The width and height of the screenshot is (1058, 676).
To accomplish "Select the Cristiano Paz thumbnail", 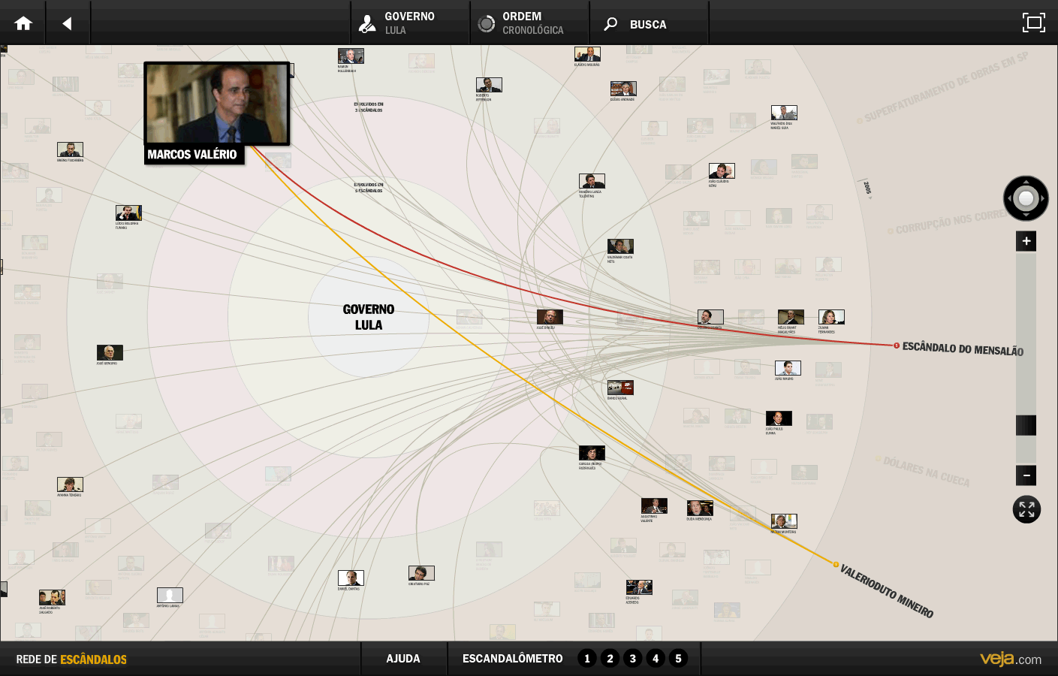I will [x=421, y=573].
